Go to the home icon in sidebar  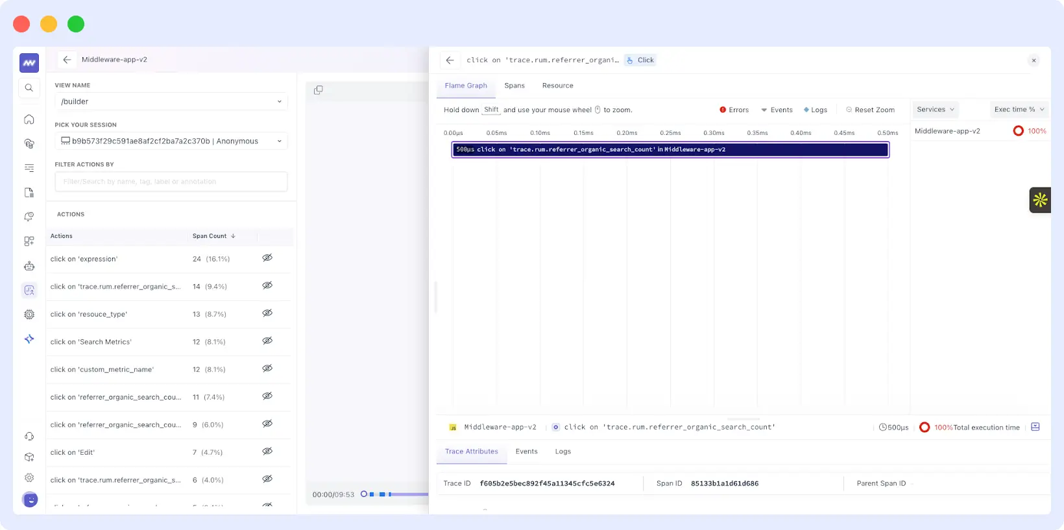[29, 119]
